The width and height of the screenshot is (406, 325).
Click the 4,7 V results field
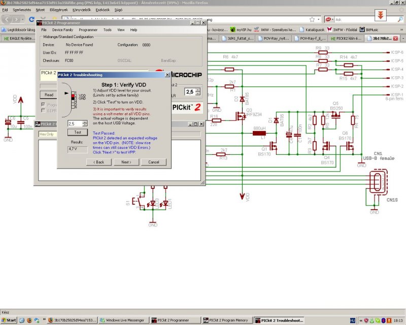pos(78,149)
